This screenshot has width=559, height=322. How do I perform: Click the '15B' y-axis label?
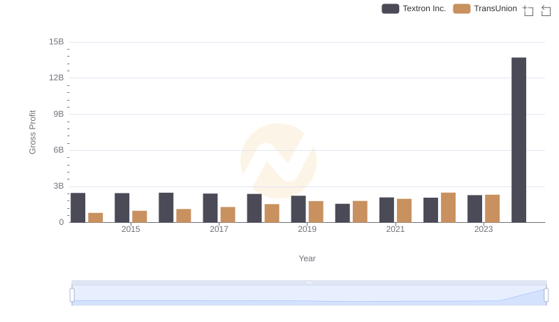point(57,42)
